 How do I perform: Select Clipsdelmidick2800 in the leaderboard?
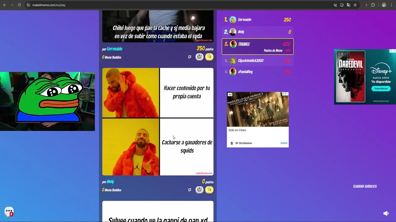(x=258, y=61)
